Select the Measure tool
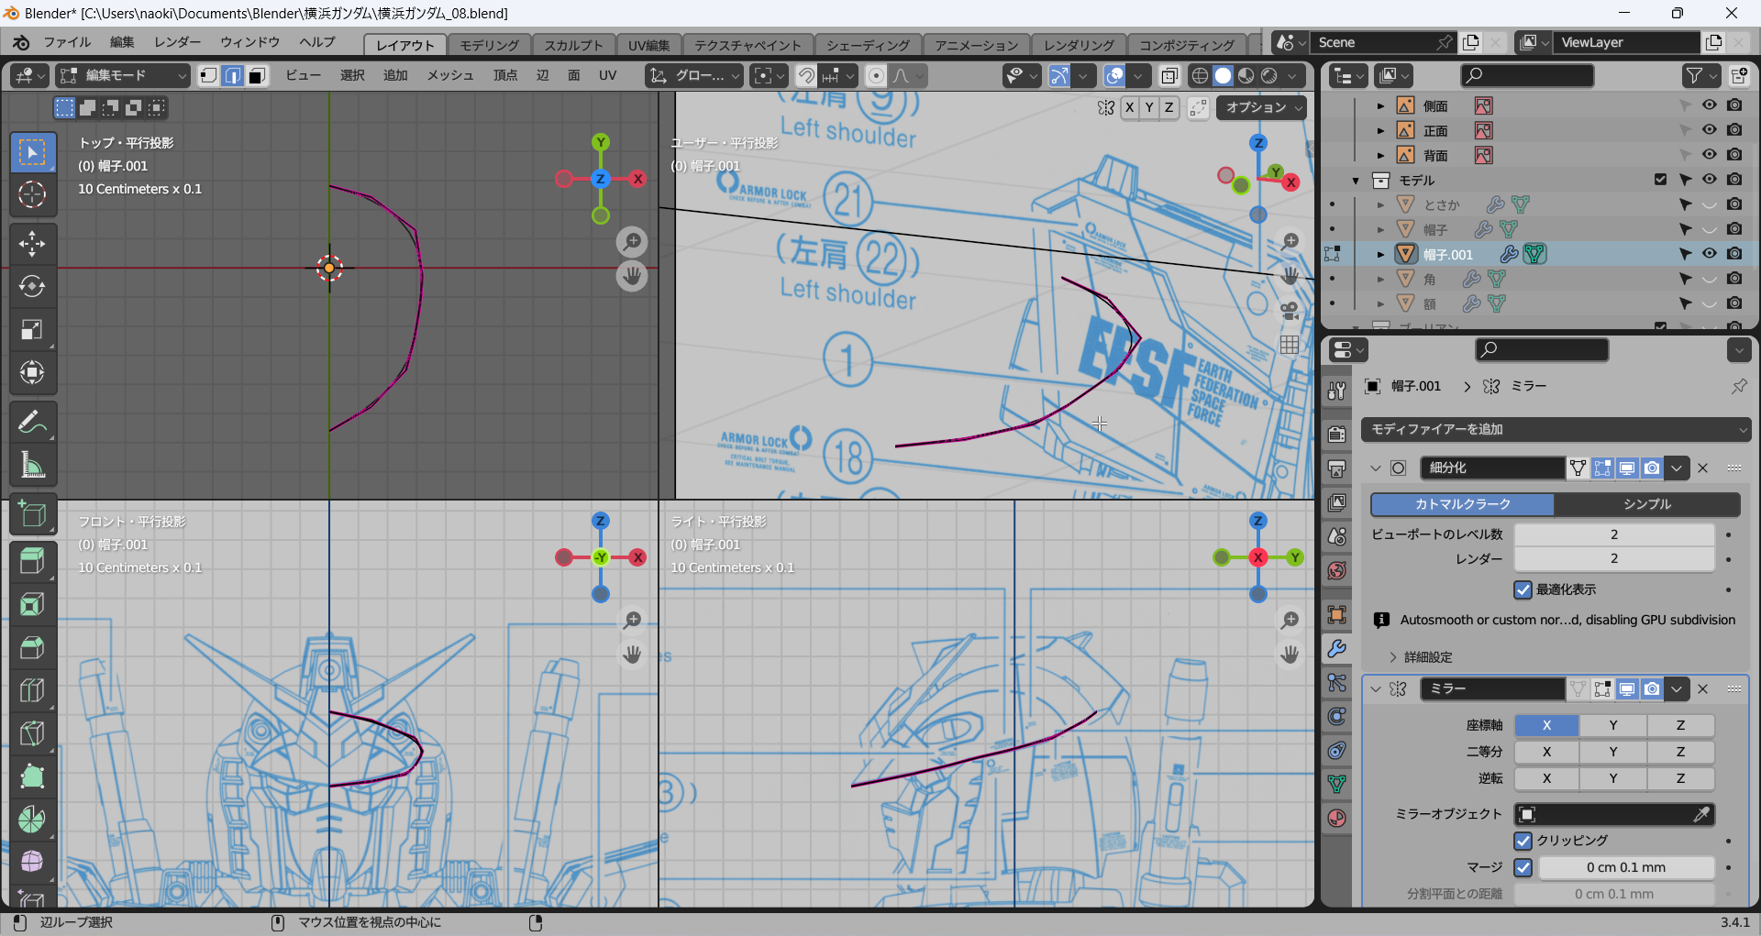This screenshot has width=1761, height=936. (32, 466)
